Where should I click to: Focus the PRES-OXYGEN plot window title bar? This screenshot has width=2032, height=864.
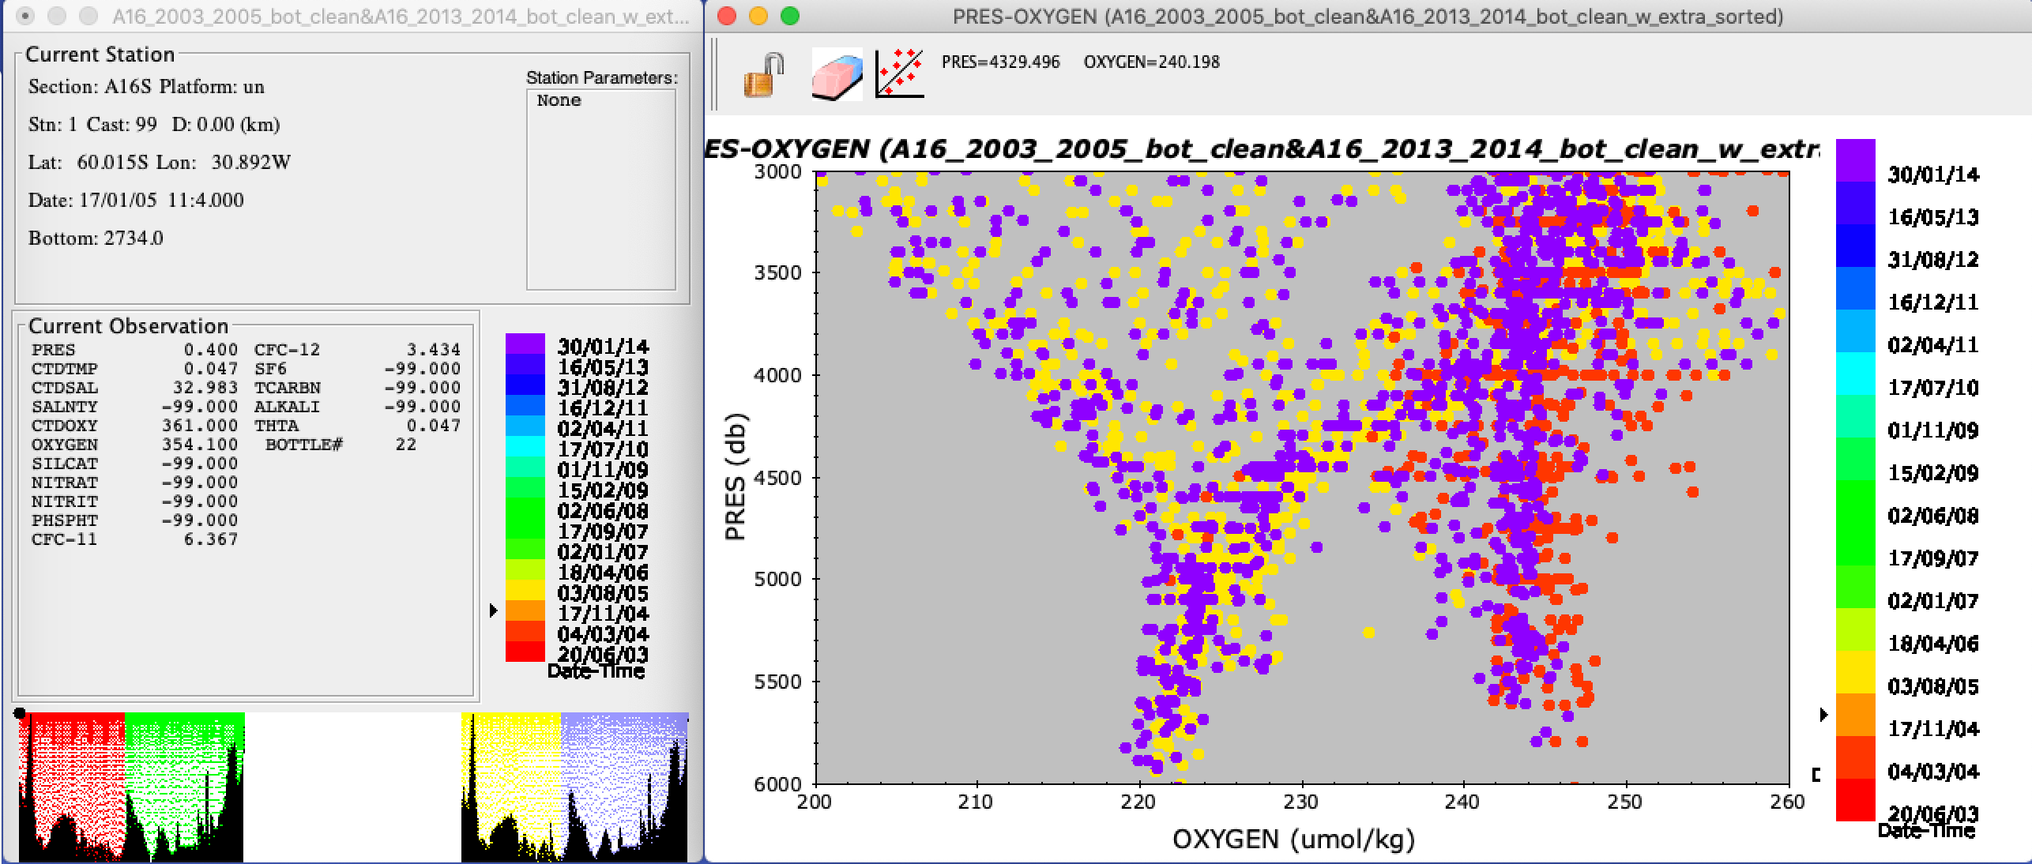point(1368,16)
